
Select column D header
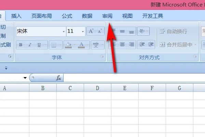97,88
